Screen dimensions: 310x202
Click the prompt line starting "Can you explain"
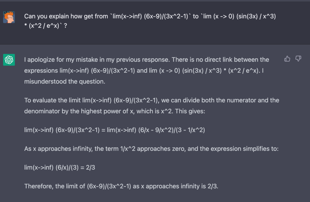tap(150, 16)
